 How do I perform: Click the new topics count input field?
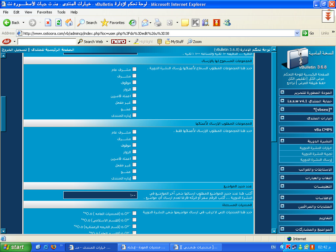click(100, 195)
